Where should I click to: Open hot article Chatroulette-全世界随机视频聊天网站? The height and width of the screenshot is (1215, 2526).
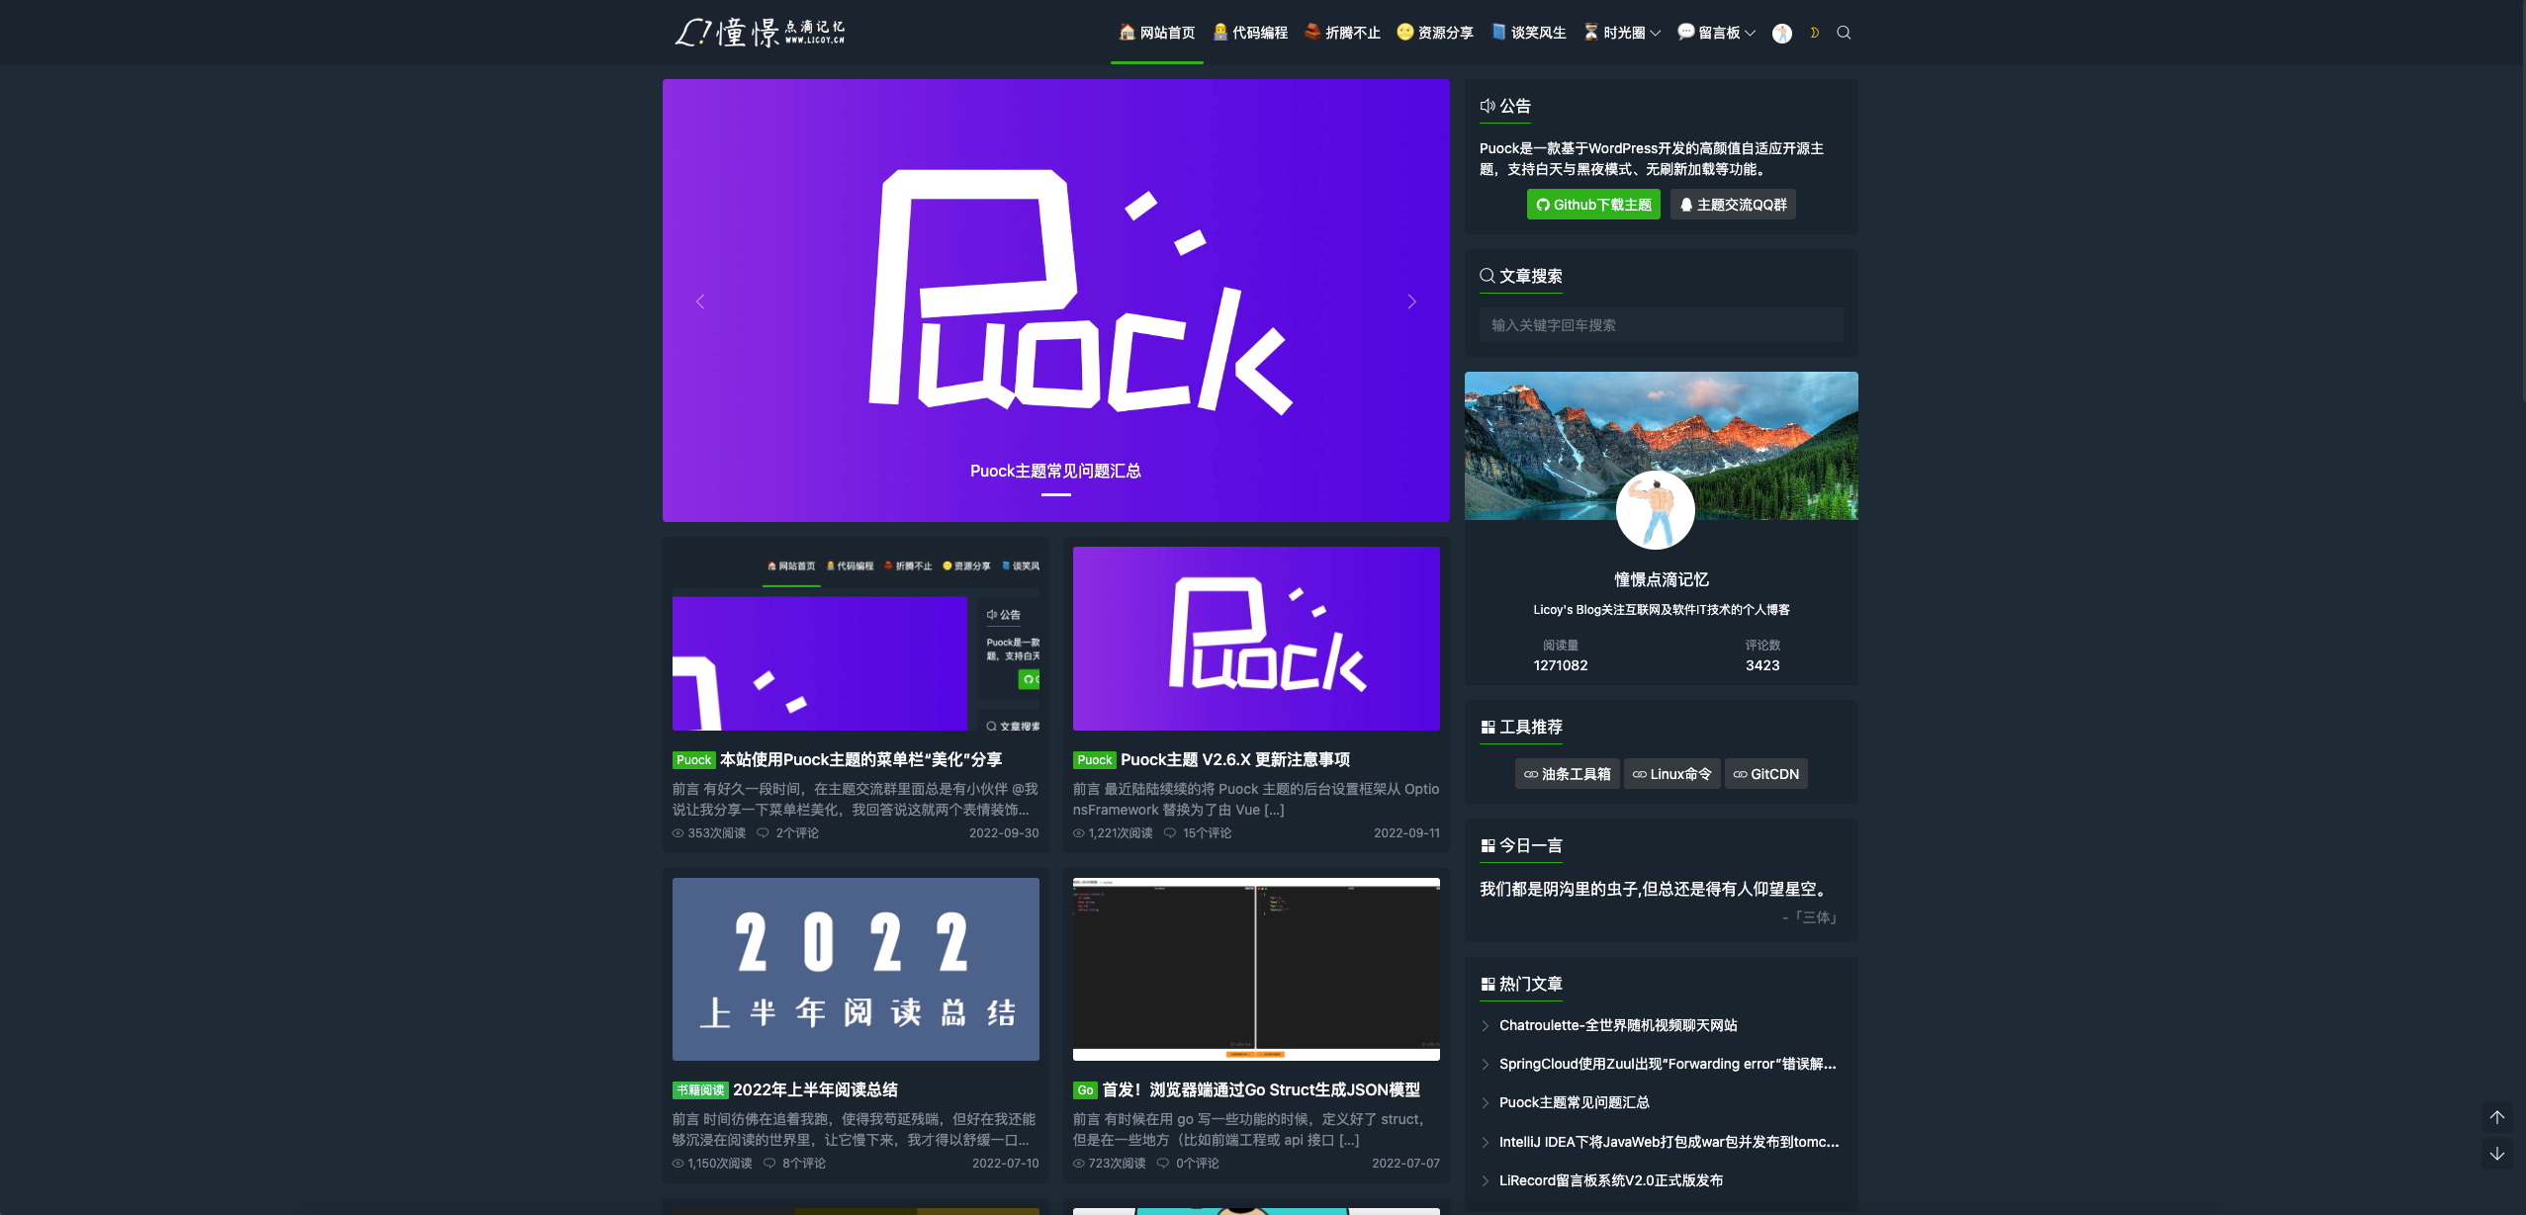[x=1618, y=1025]
